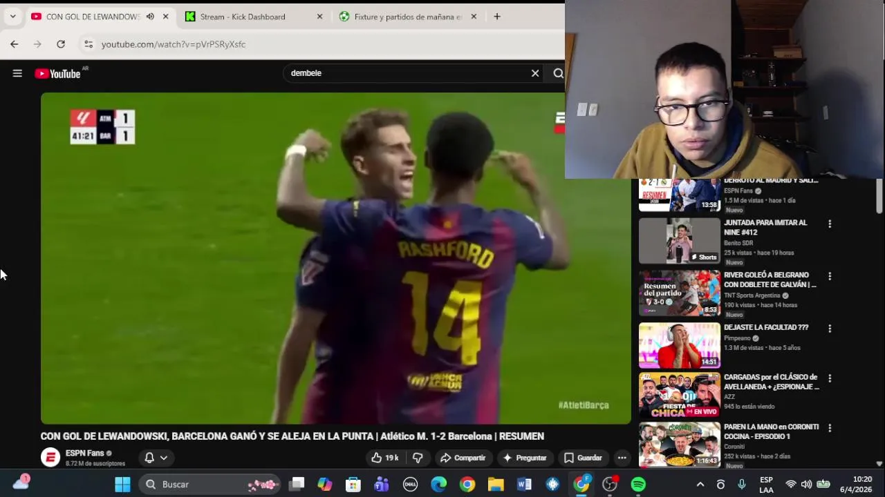
Task: Run the search with the magnifier button
Action: pyautogui.click(x=558, y=73)
